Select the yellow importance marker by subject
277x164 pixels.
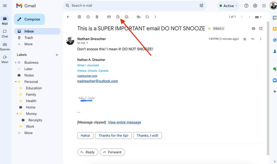coord(209,29)
